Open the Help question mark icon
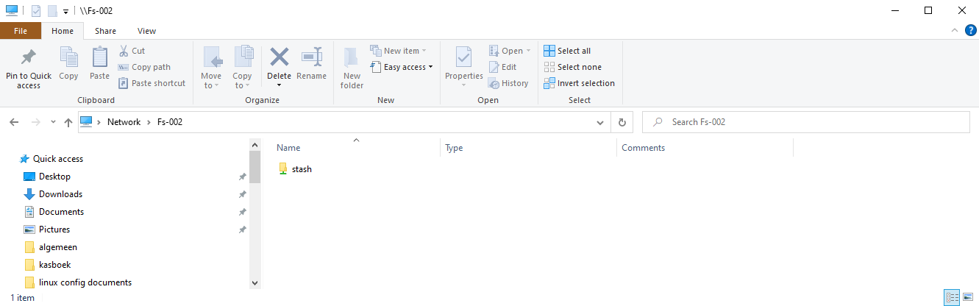Screen dimensions: 979x306 tap(970, 30)
